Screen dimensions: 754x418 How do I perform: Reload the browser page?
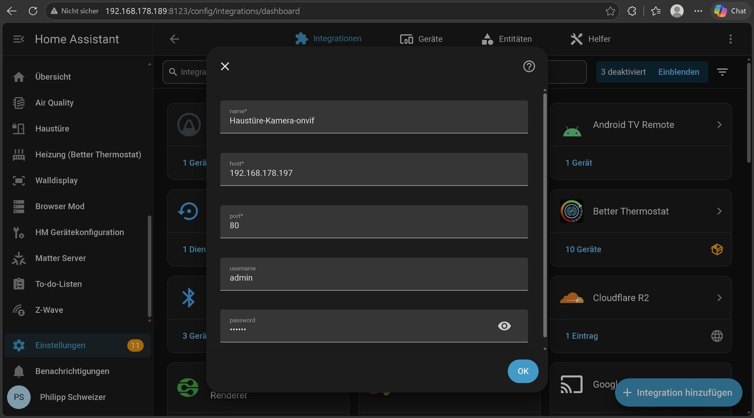[x=33, y=11]
